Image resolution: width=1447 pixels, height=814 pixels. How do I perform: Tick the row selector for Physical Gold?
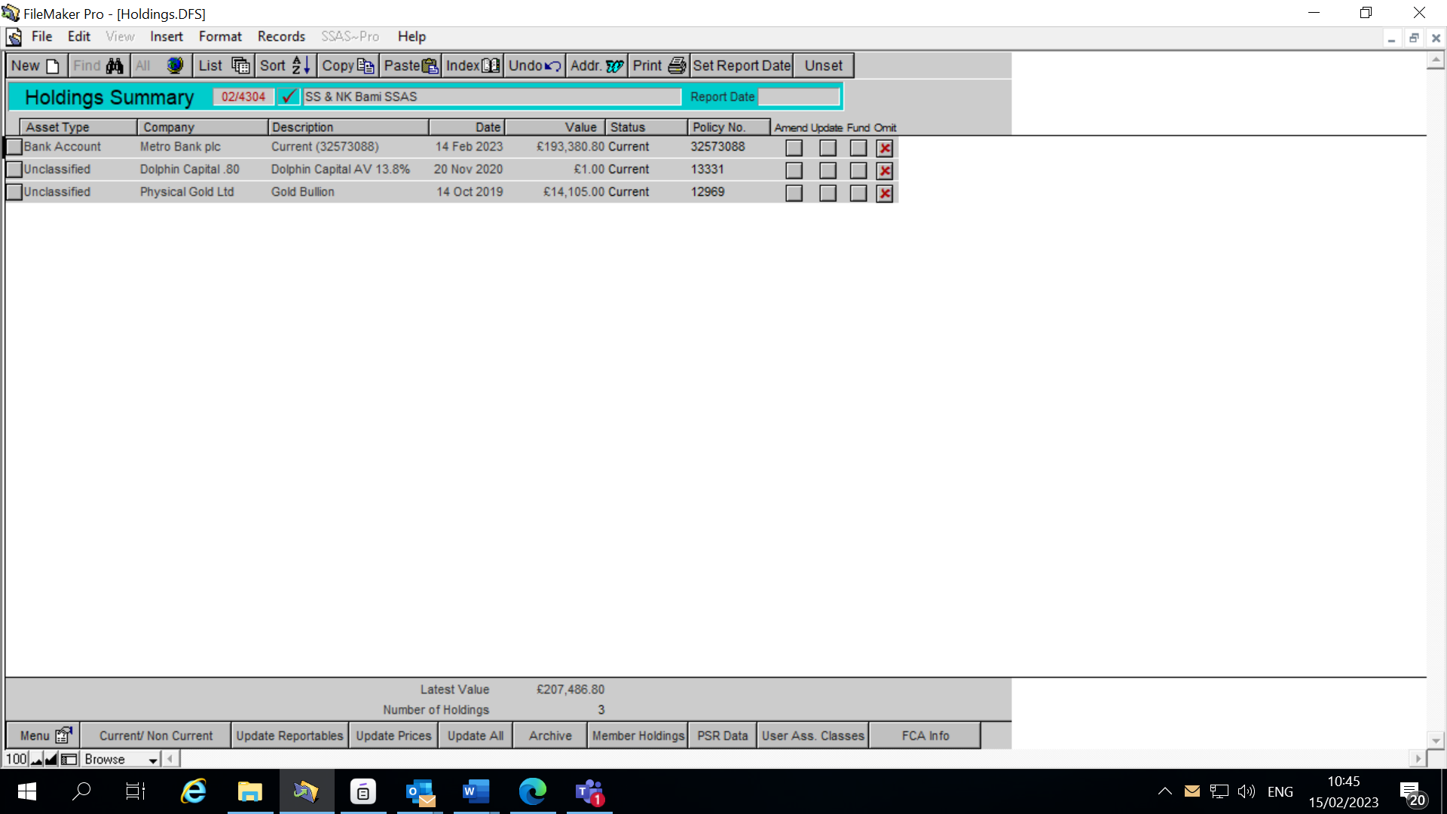[14, 191]
